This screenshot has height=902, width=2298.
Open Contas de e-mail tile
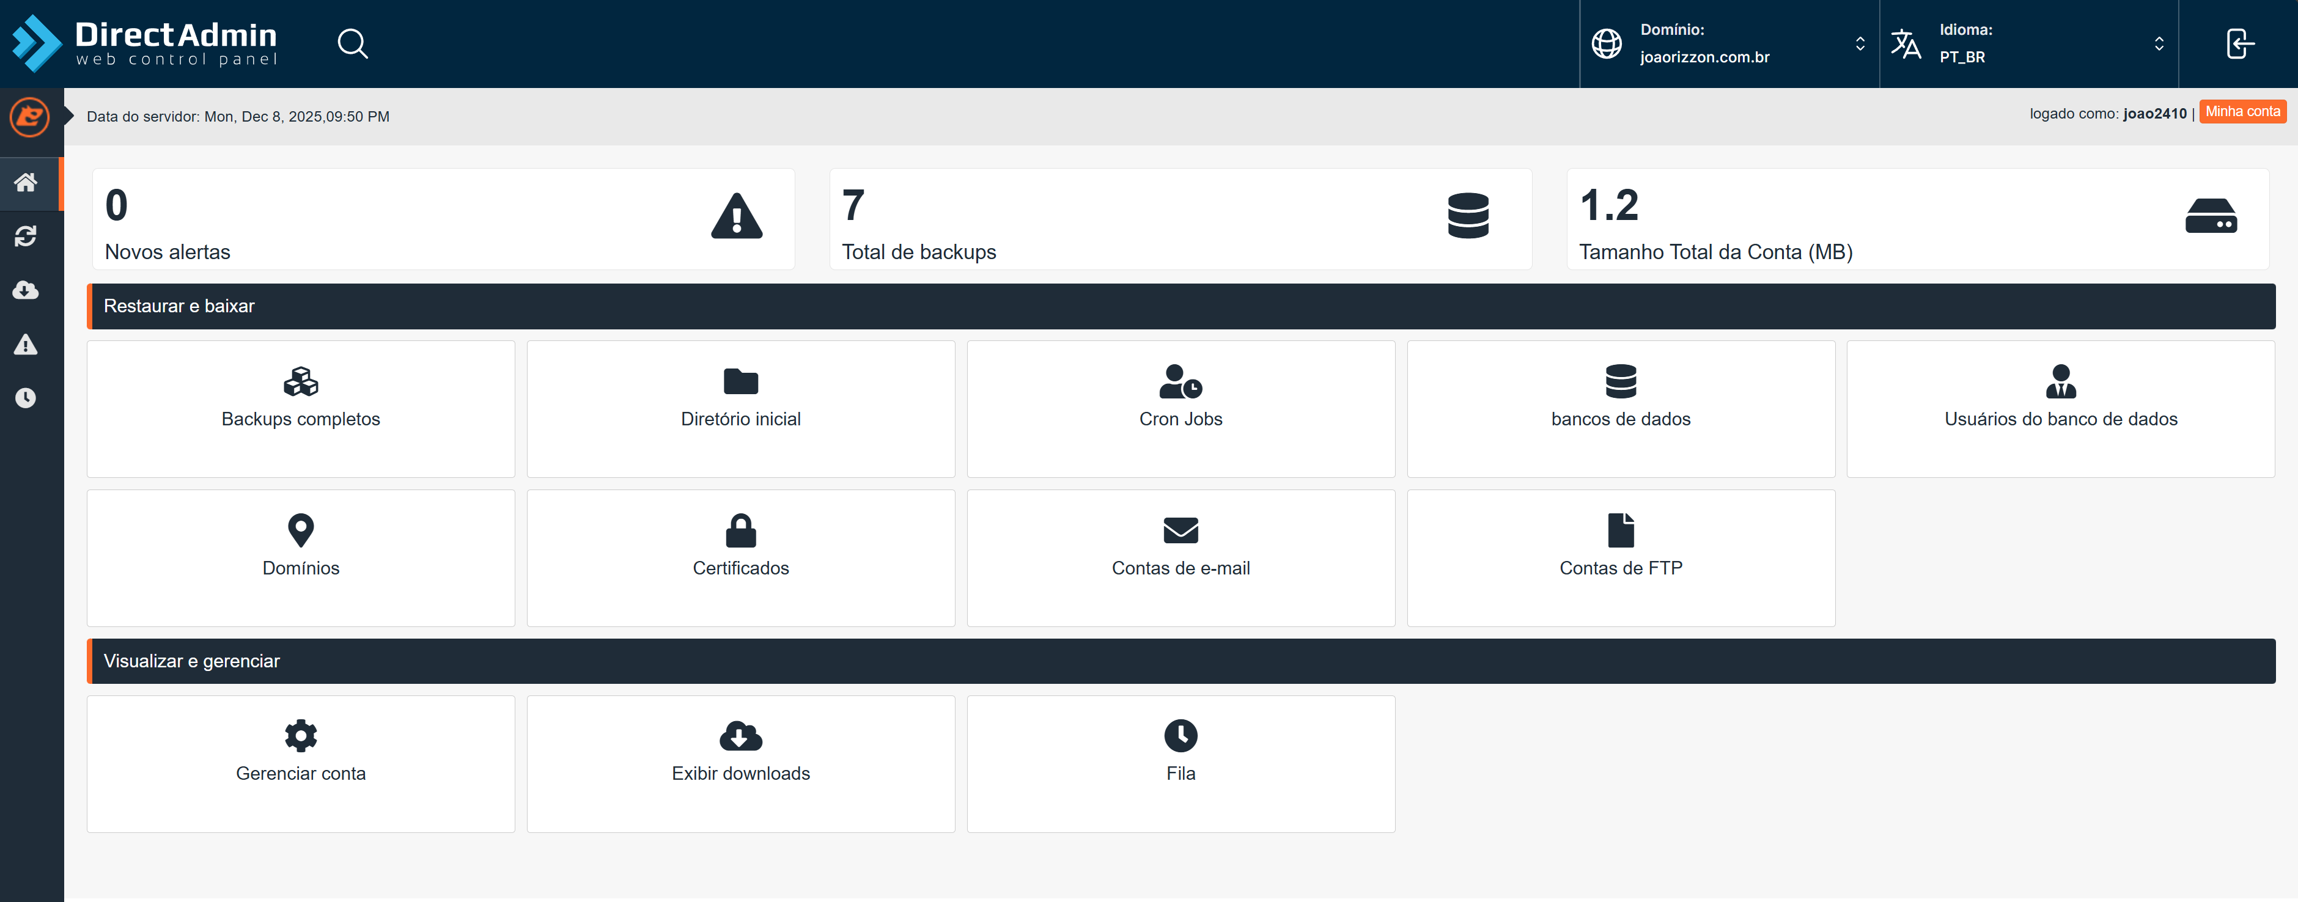tap(1180, 557)
